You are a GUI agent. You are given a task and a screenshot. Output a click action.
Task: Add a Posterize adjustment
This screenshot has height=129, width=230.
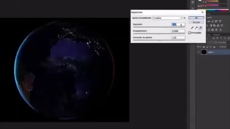pyautogui.click(x=209, y=30)
